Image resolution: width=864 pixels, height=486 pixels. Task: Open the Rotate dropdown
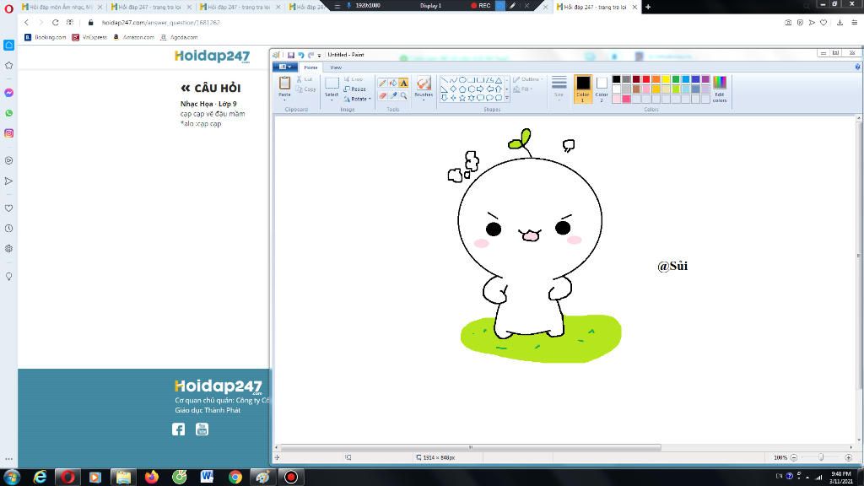point(357,99)
